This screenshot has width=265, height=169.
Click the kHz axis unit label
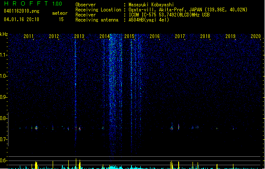[4, 34]
